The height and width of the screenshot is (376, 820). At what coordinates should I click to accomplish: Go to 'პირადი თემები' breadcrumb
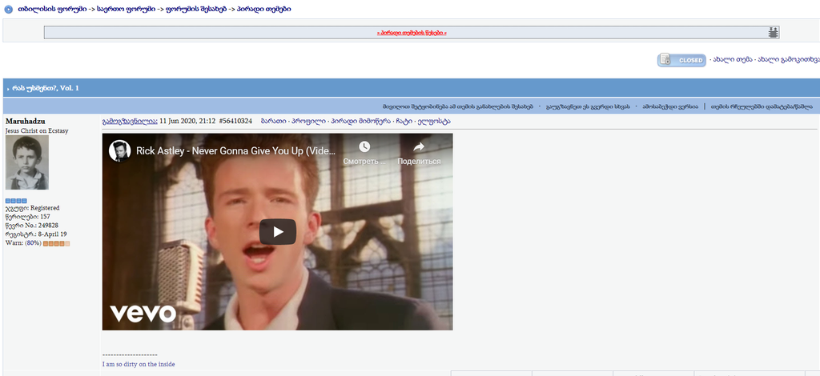(x=264, y=10)
